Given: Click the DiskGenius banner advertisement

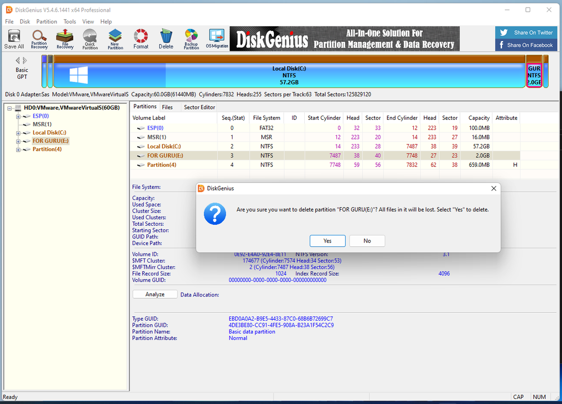Looking at the screenshot, I should tap(345, 39).
